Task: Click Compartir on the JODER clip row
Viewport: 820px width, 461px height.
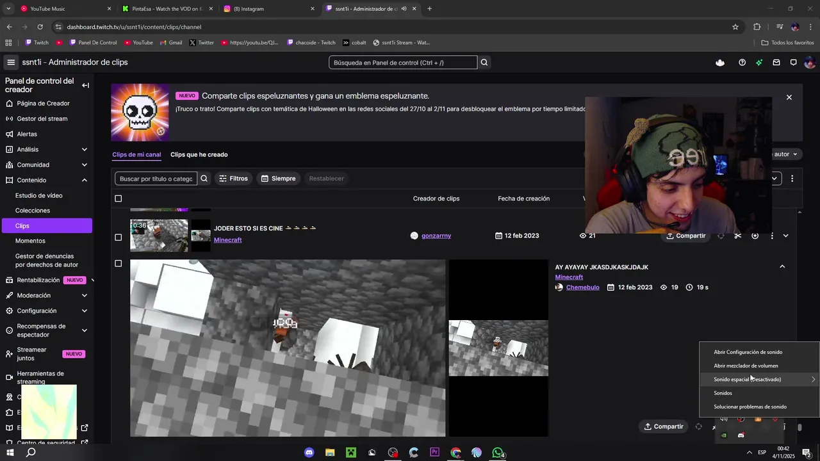Action: click(x=685, y=236)
